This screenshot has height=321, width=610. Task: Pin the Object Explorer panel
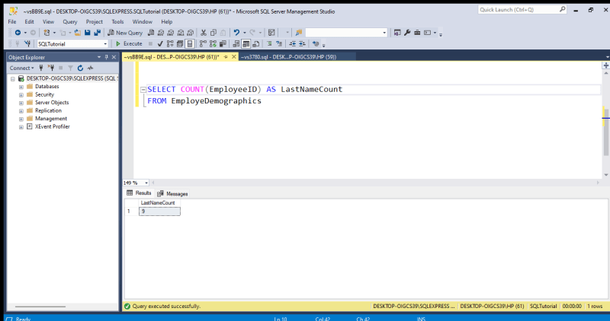click(x=106, y=57)
